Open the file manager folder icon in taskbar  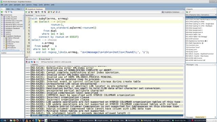[11, 121]
